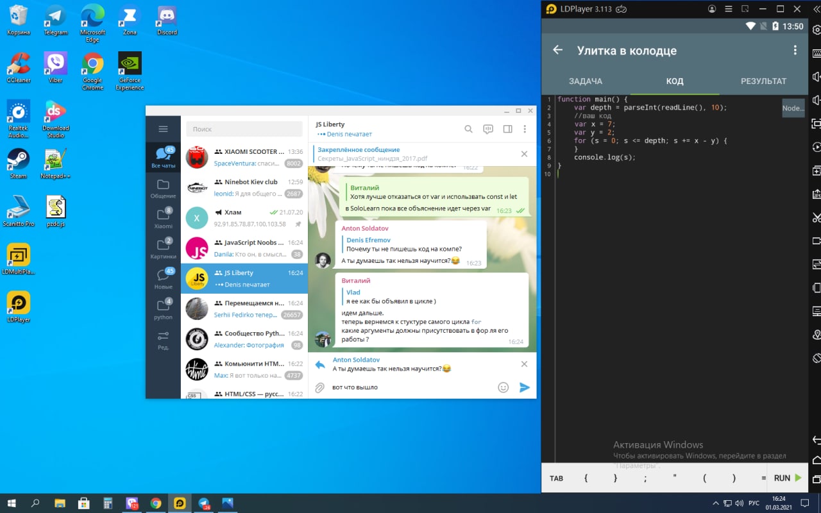The image size is (821, 513).
Task: Insert a closing curly brace '}'
Action: tap(616, 478)
